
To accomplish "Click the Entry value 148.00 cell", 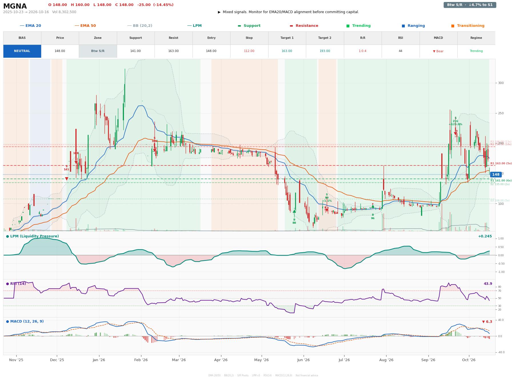I will click(x=211, y=51).
